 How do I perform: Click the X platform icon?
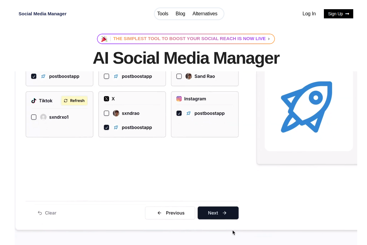(106, 99)
